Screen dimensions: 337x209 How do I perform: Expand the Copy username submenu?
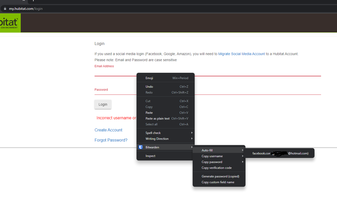(x=212, y=156)
